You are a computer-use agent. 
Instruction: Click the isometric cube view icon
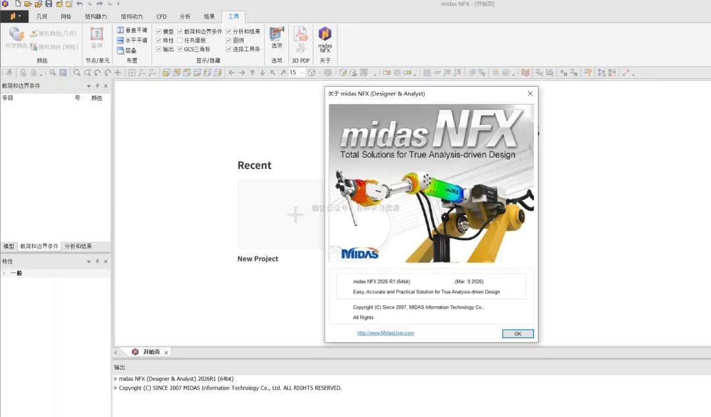[x=311, y=72]
